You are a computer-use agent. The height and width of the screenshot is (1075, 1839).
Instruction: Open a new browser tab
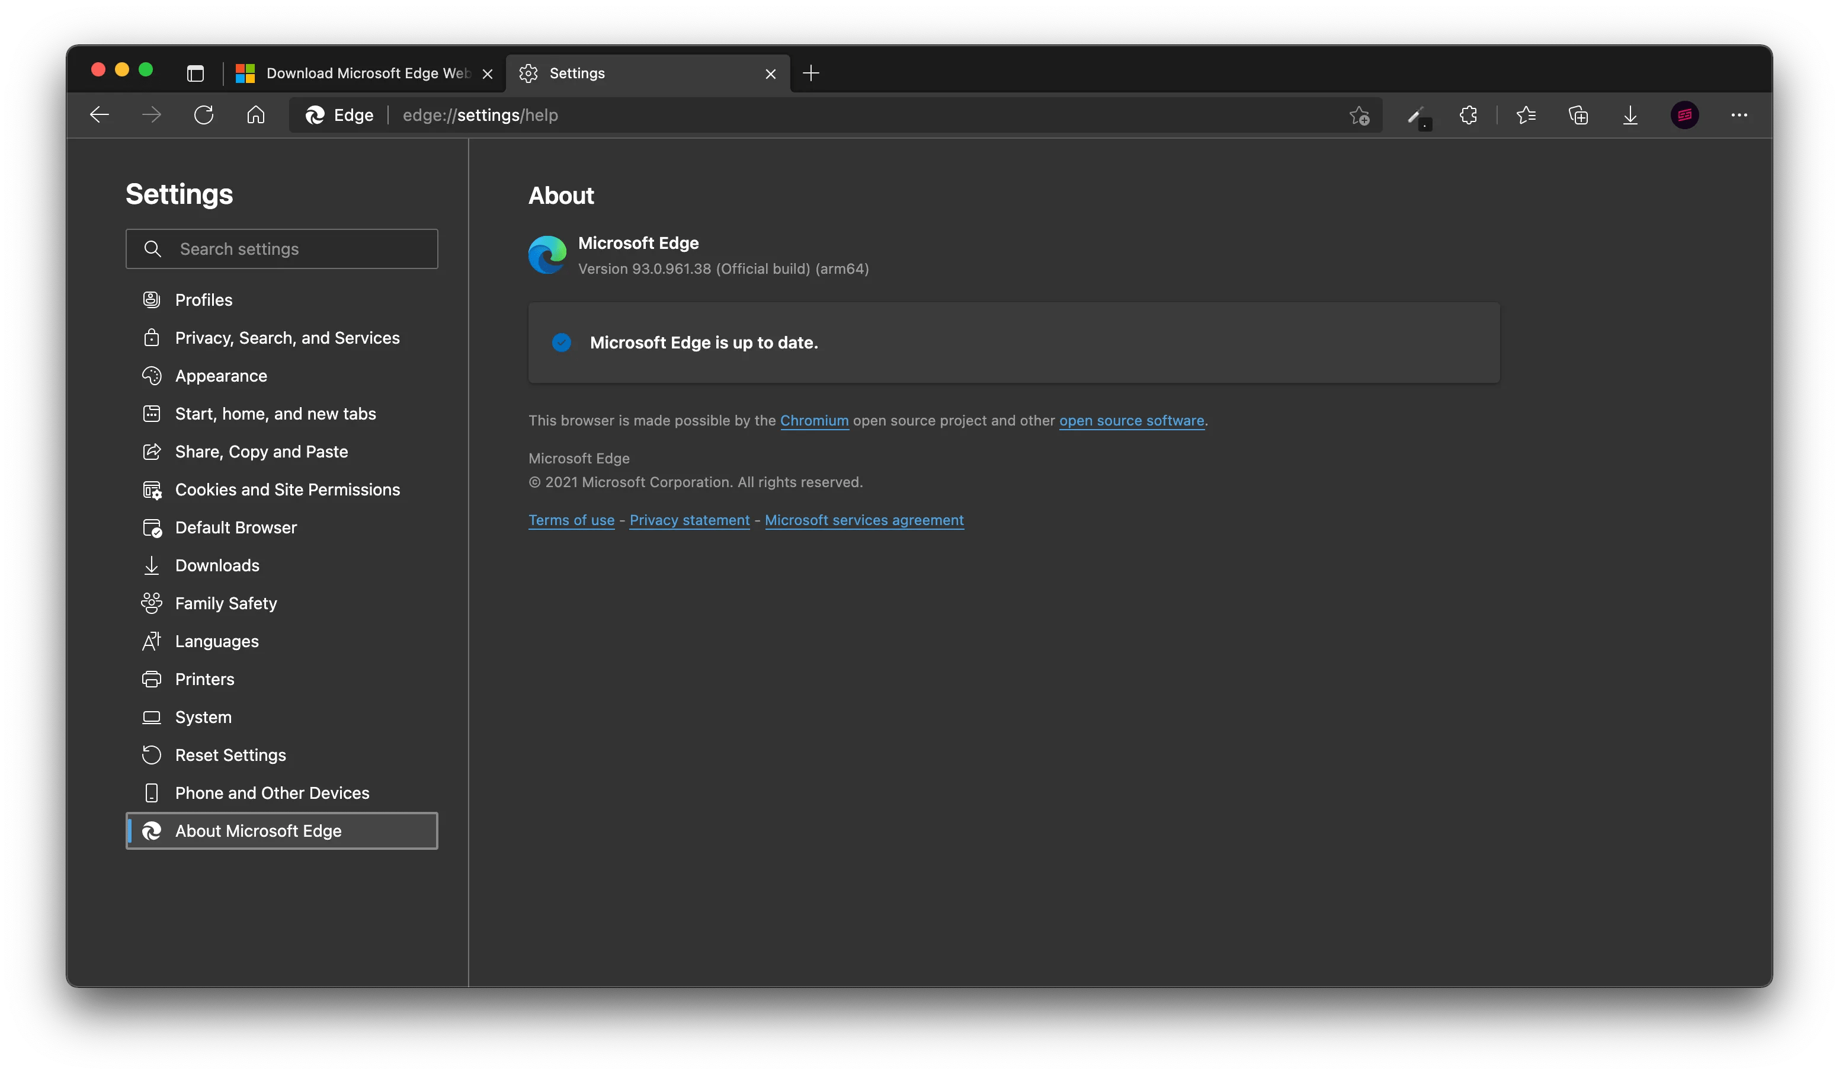click(x=810, y=73)
